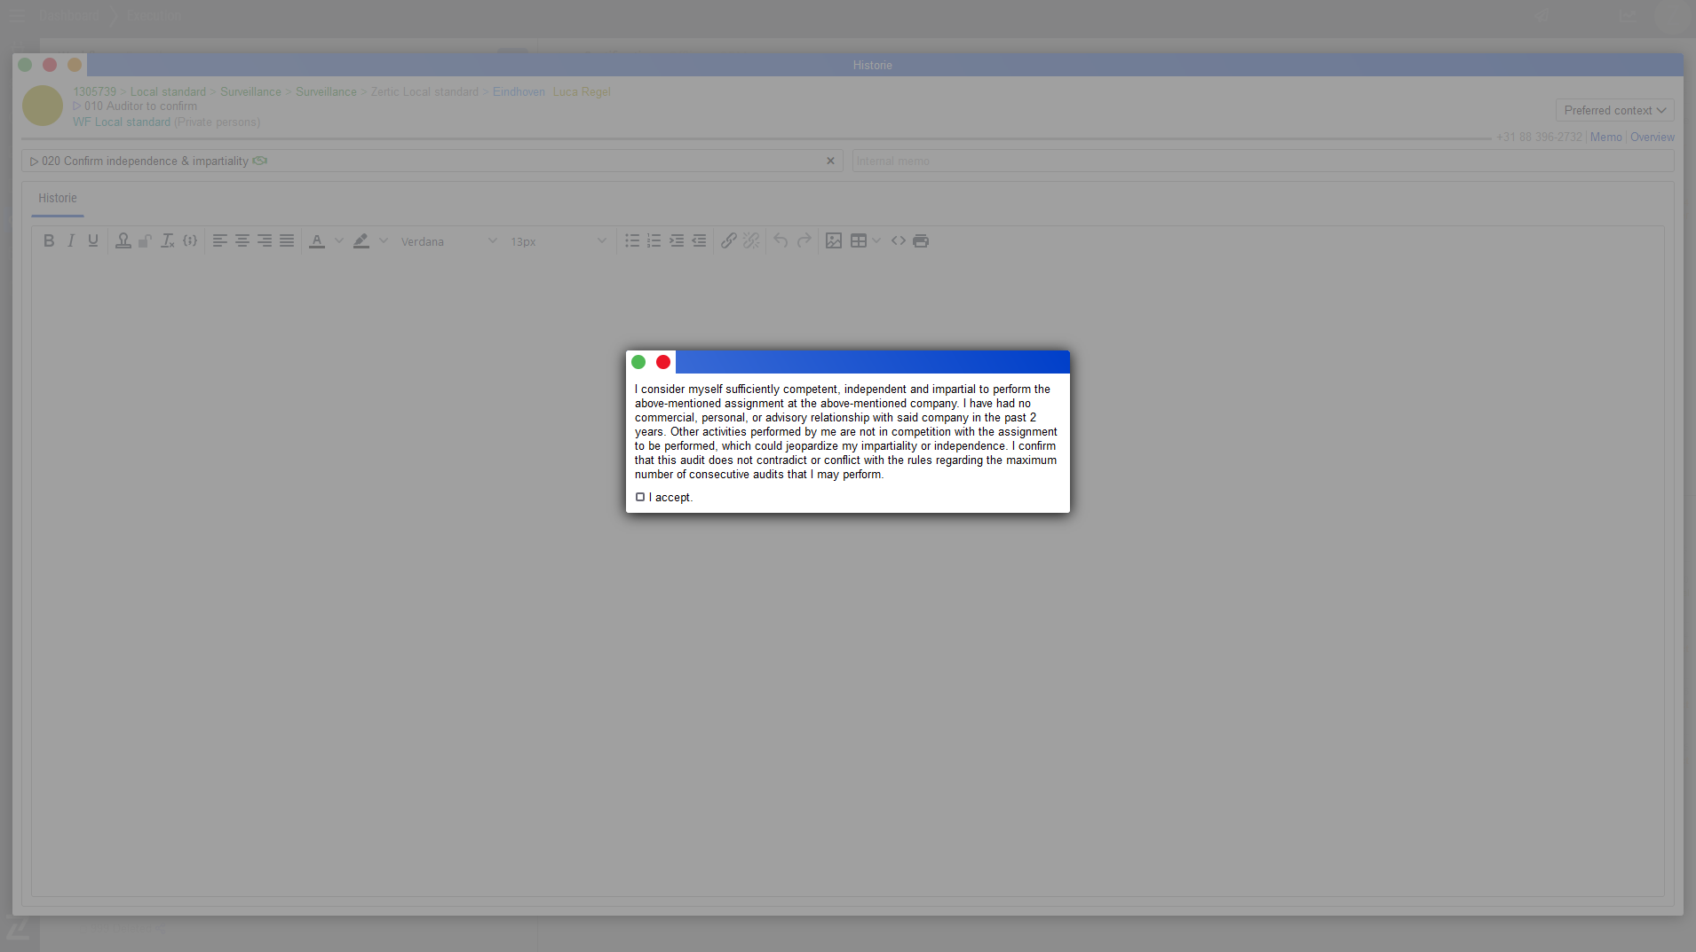The width and height of the screenshot is (1696, 952).
Task: Insert a bulleted list
Action: 632,241
